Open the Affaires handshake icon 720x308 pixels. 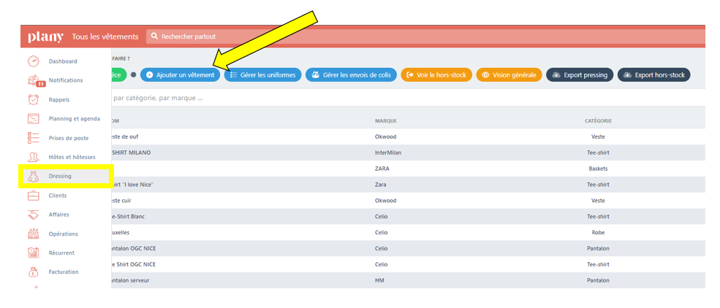33,215
